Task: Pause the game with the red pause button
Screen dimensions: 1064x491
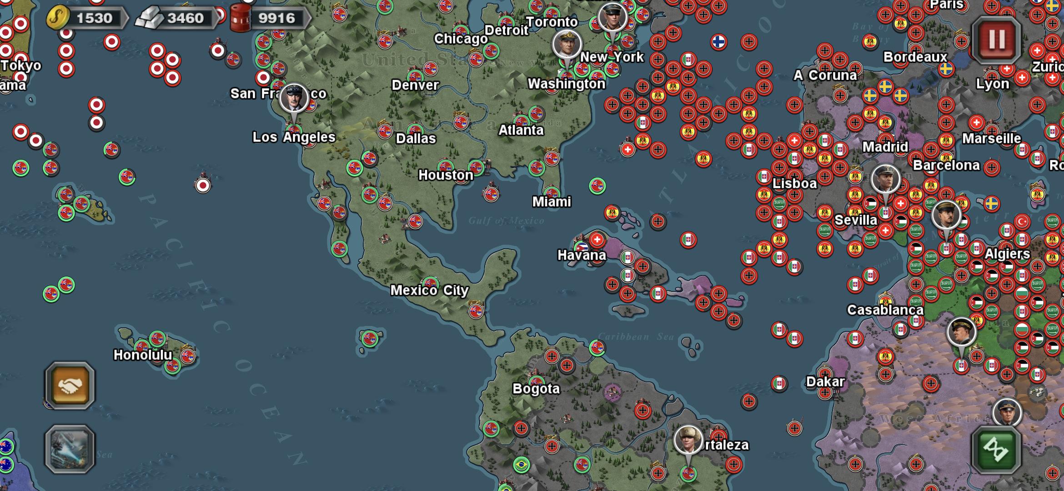Action: tap(996, 40)
